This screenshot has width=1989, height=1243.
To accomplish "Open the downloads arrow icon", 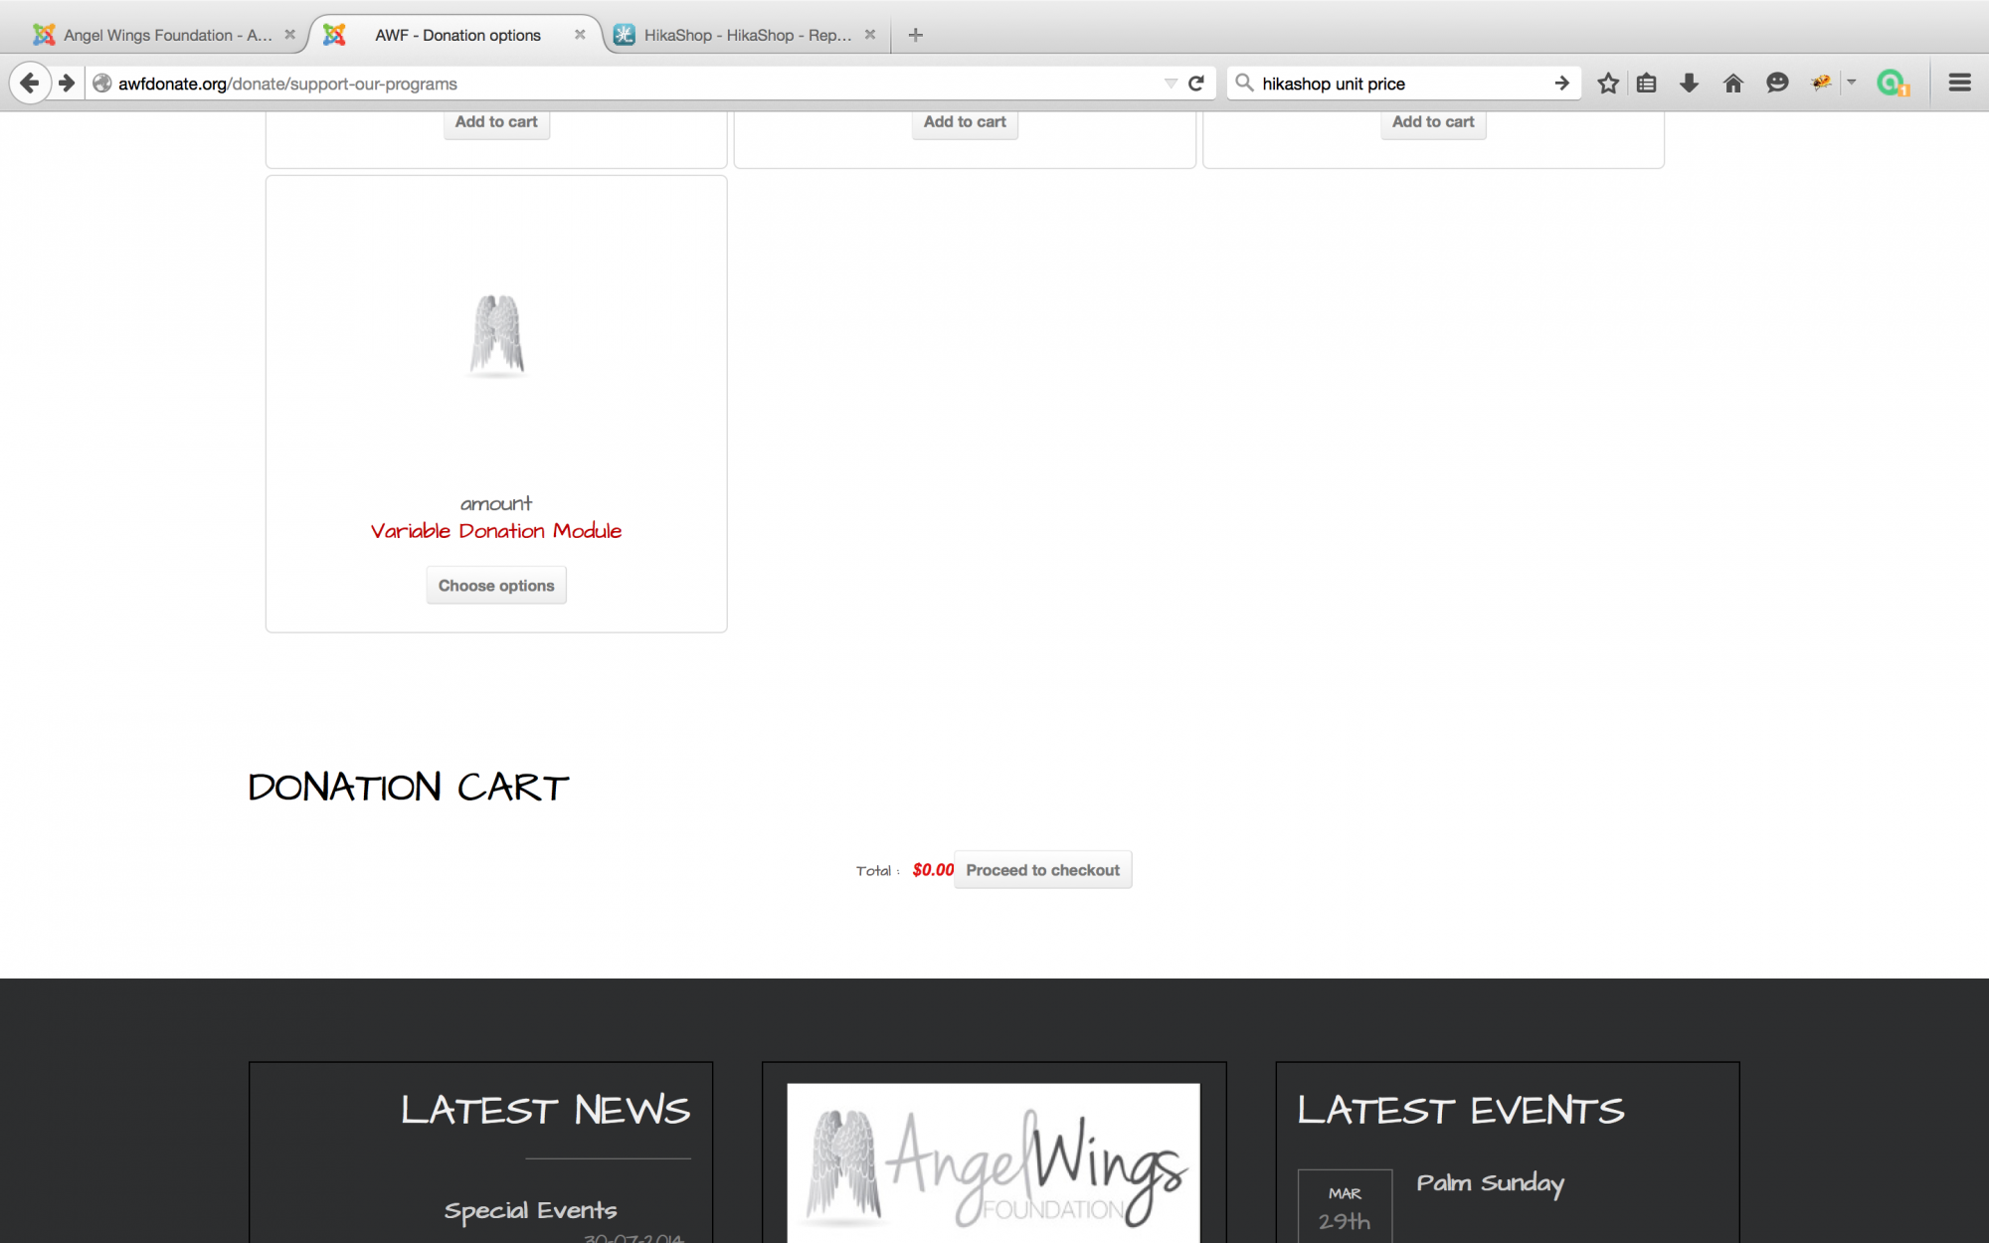I will 1689,84.
